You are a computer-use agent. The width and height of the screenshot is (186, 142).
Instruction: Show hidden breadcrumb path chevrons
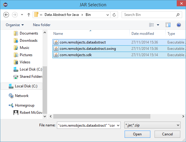pyautogui.click(x=41, y=15)
